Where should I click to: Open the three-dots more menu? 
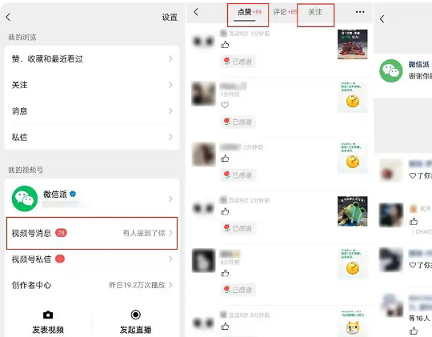[360, 12]
